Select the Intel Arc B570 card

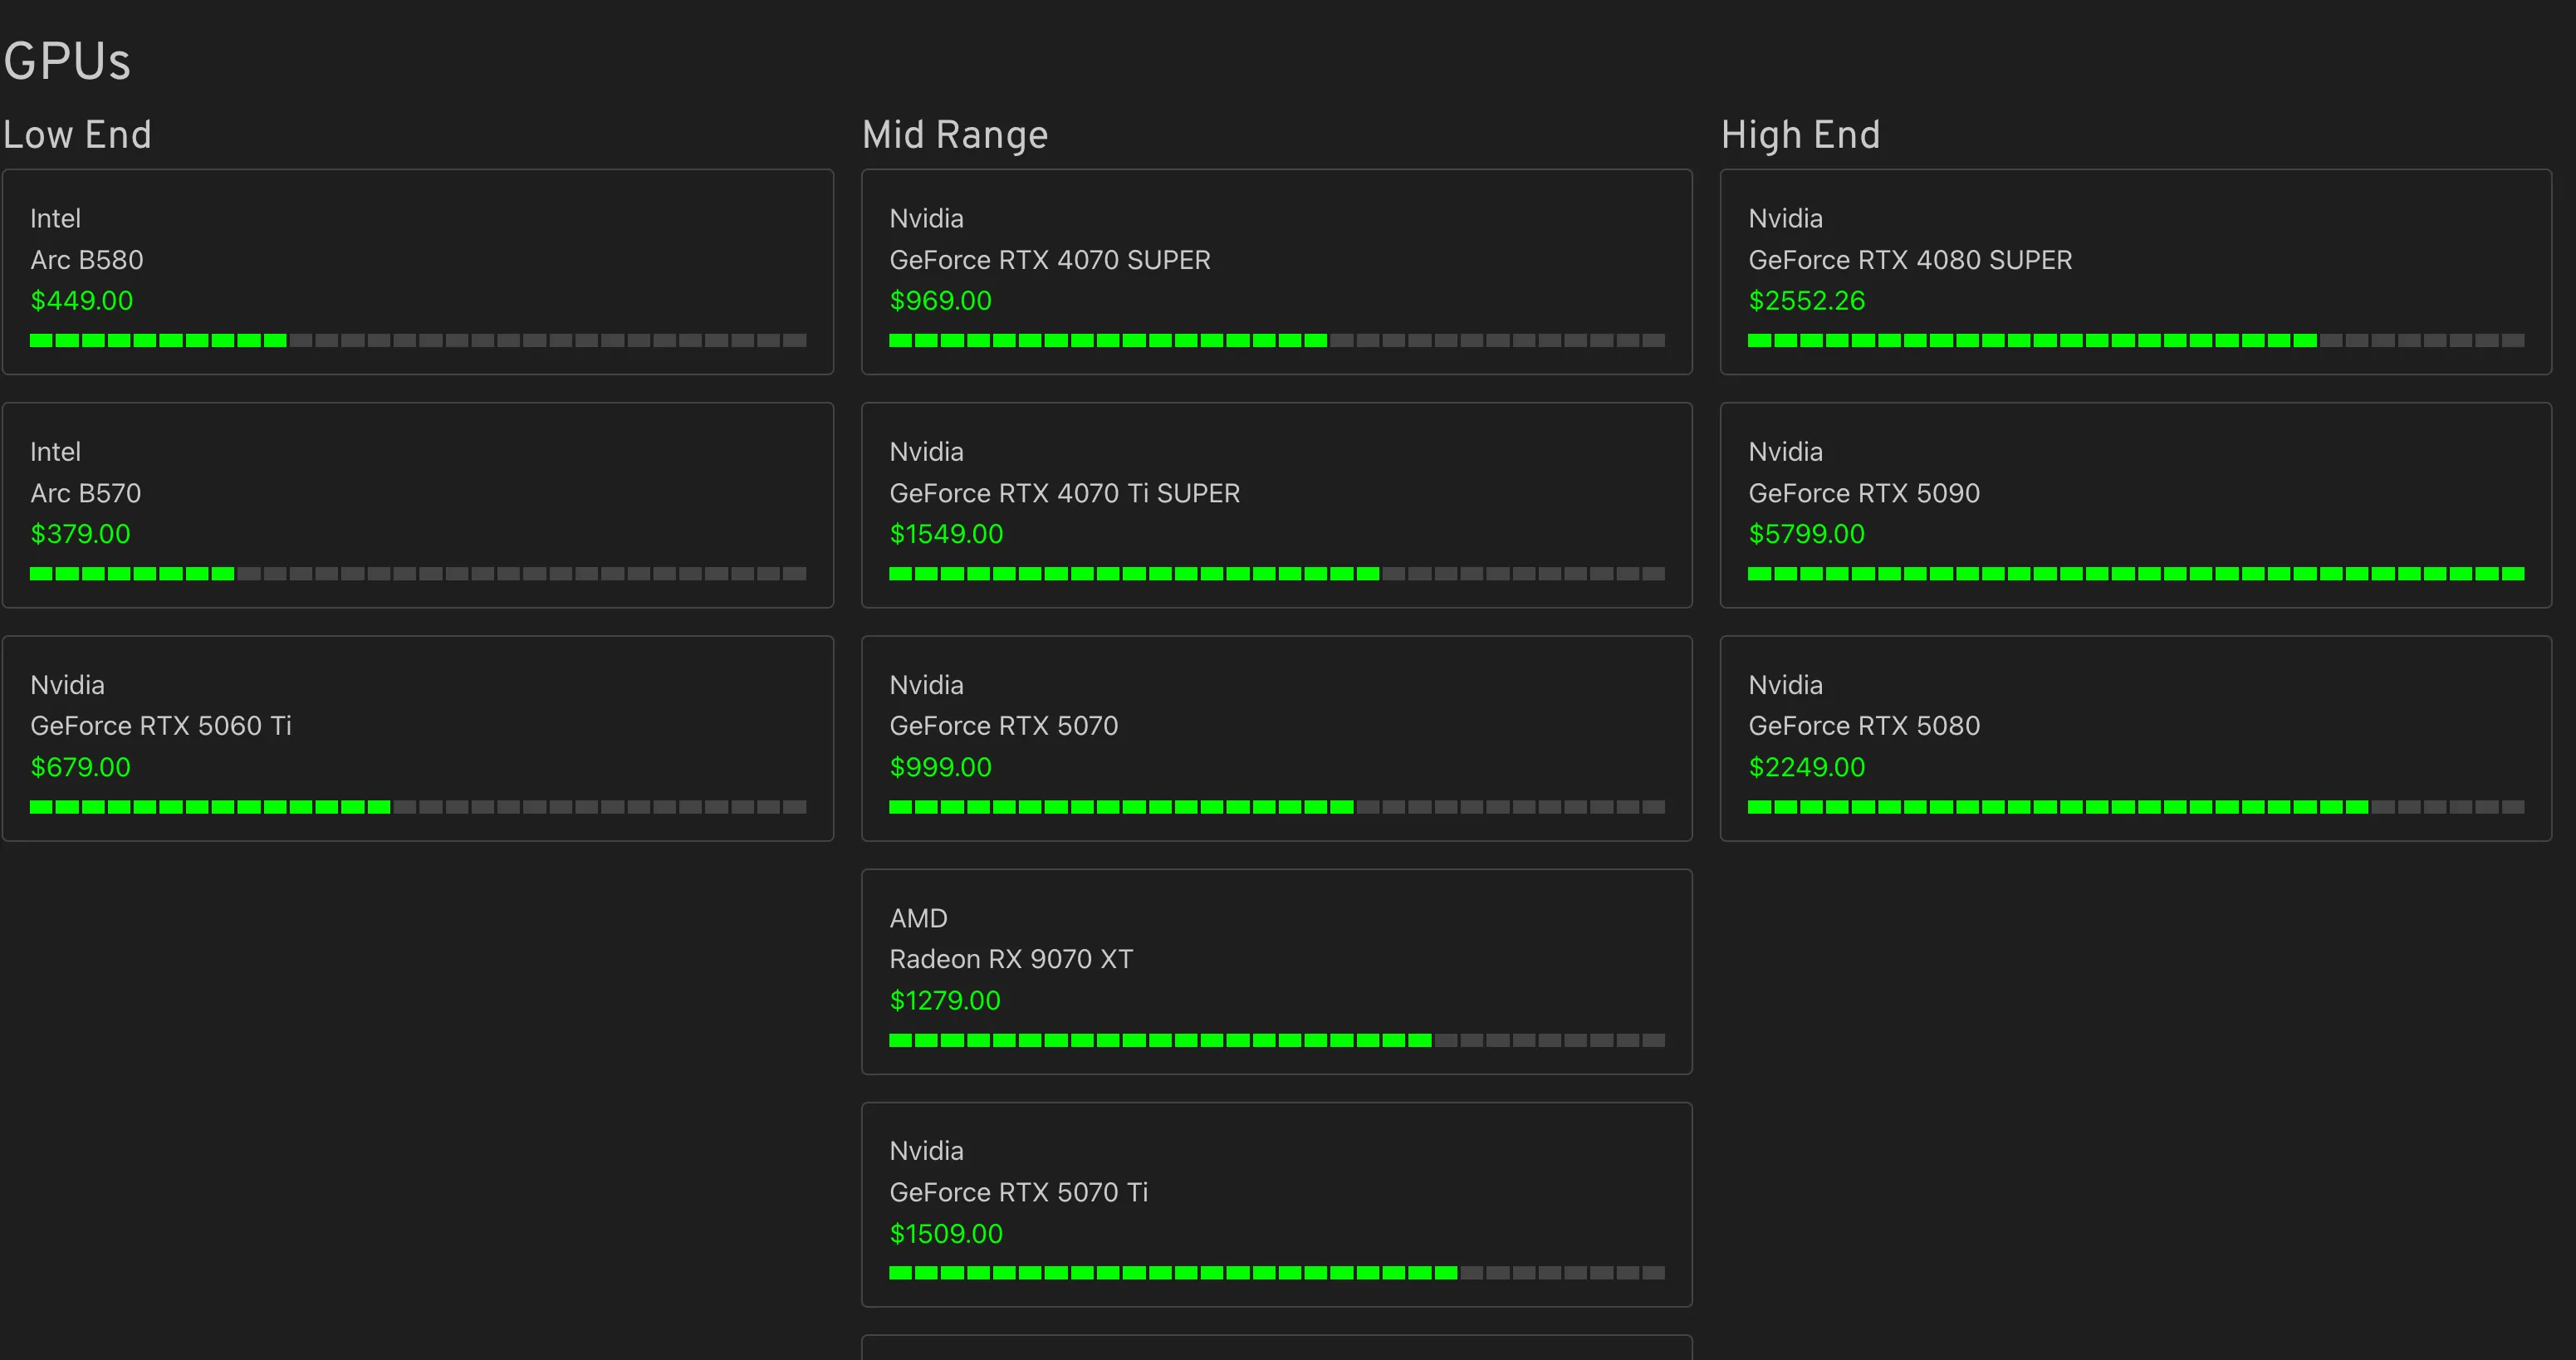coord(417,504)
